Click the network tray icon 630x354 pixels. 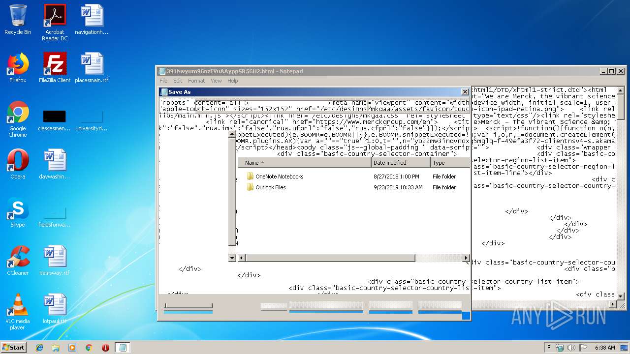[560, 348]
